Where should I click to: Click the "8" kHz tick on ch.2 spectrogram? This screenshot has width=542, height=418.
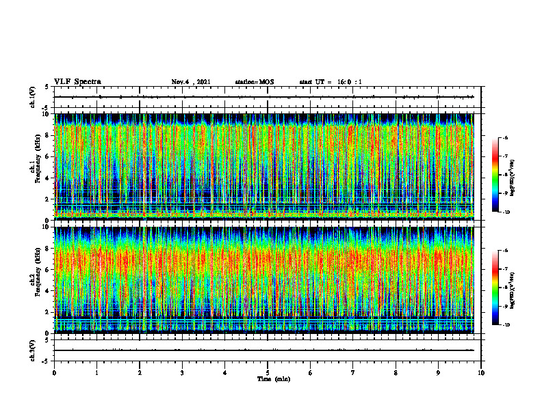[x=47, y=249]
